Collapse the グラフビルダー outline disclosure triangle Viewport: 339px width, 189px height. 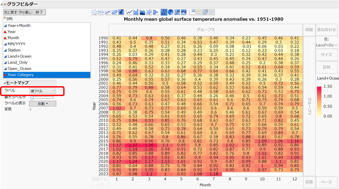[2, 4]
